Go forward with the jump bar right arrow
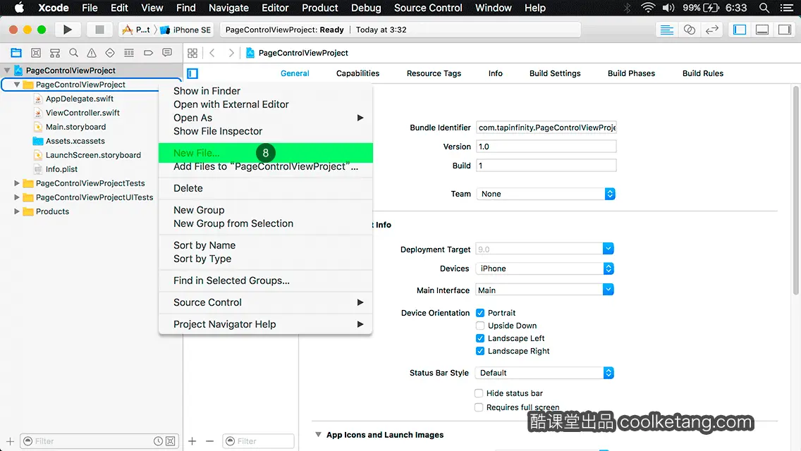Viewport: 801px width, 451px height. tap(231, 53)
